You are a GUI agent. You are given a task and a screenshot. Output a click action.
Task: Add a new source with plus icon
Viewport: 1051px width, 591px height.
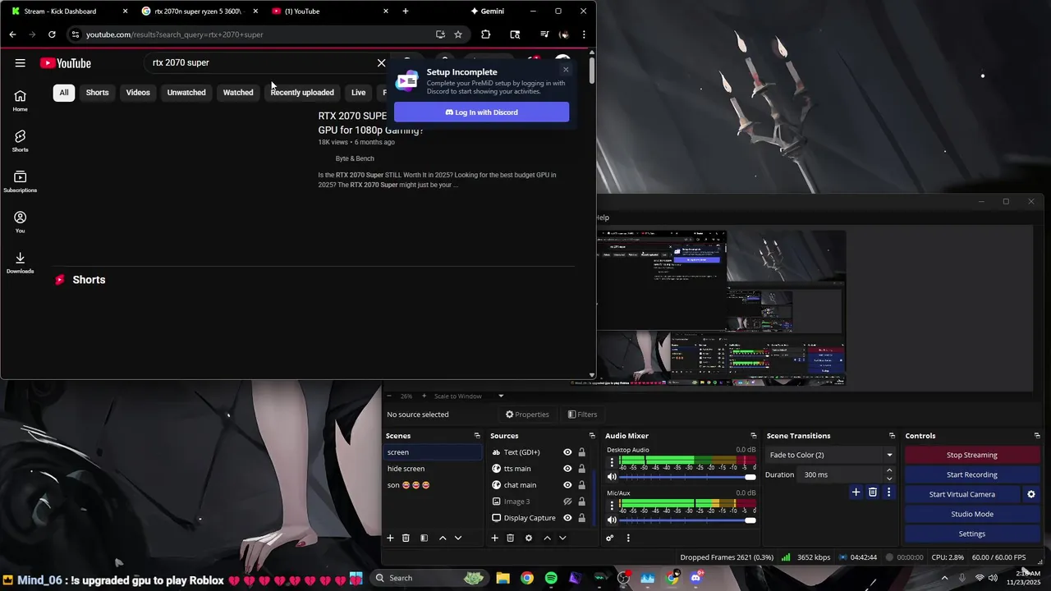point(495,538)
